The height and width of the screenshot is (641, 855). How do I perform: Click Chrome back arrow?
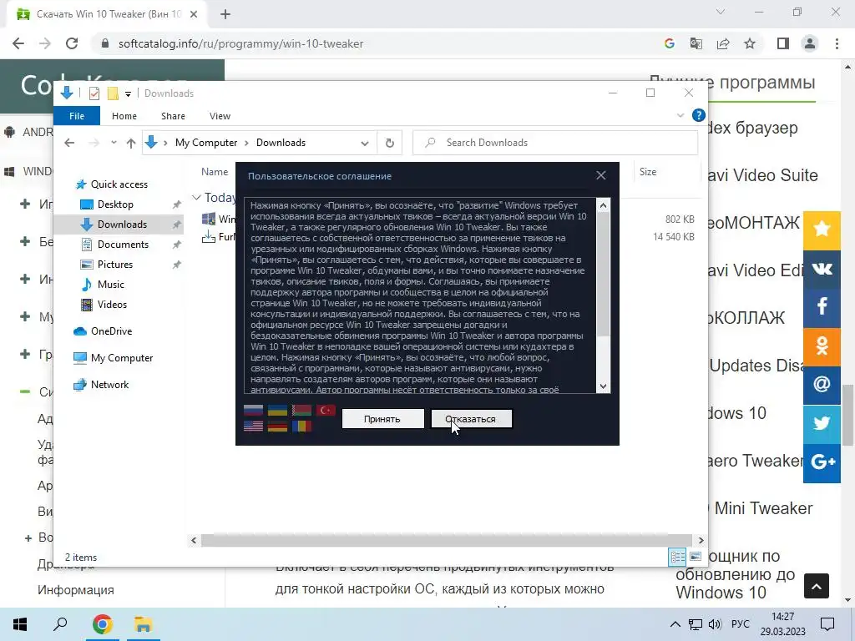click(x=18, y=43)
